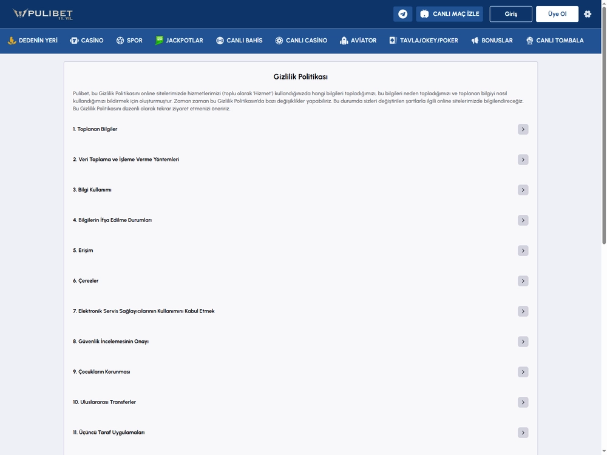
Task: Click the CANLI MAÇ İZLE label
Action: (x=456, y=14)
